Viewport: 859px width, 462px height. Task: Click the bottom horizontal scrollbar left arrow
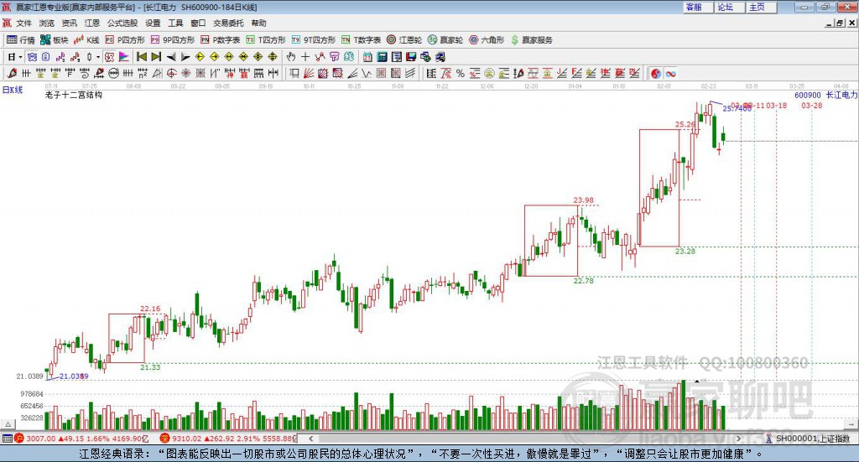(310, 439)
